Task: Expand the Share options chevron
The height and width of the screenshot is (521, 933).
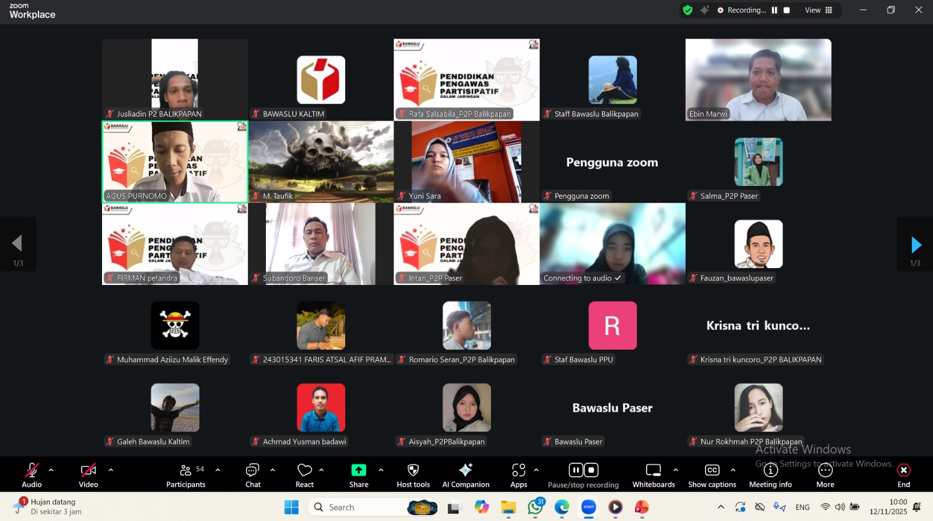Action: 381,470
